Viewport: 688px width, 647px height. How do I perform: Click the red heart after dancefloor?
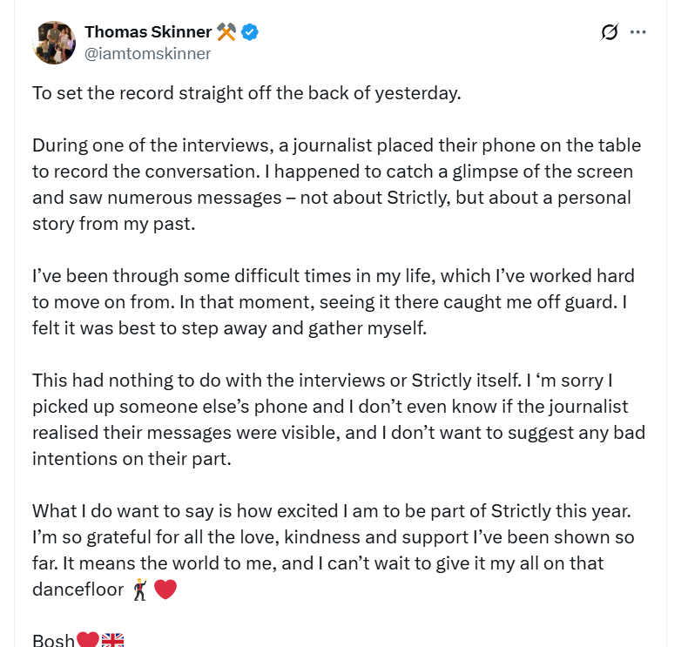pyautogui.click(x=165, y=590)
